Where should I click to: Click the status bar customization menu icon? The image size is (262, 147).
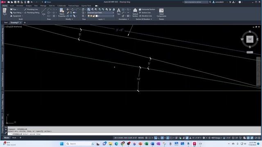tap(259, 138)
